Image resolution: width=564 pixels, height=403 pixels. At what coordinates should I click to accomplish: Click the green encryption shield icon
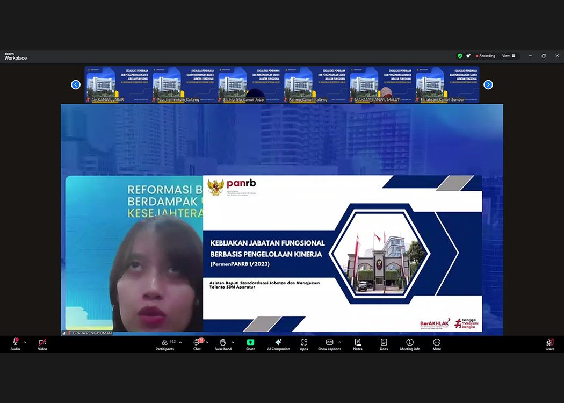[x=460, y=56]
